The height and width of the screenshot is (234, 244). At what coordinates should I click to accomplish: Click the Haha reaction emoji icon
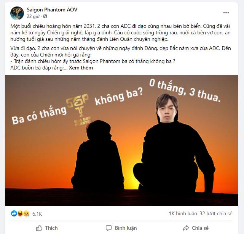coord(20,213)
